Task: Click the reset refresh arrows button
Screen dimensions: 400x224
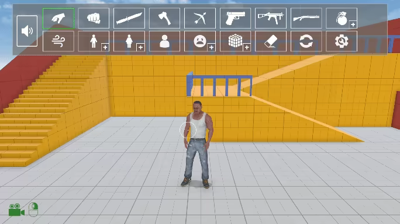Action: coord(306,41)
